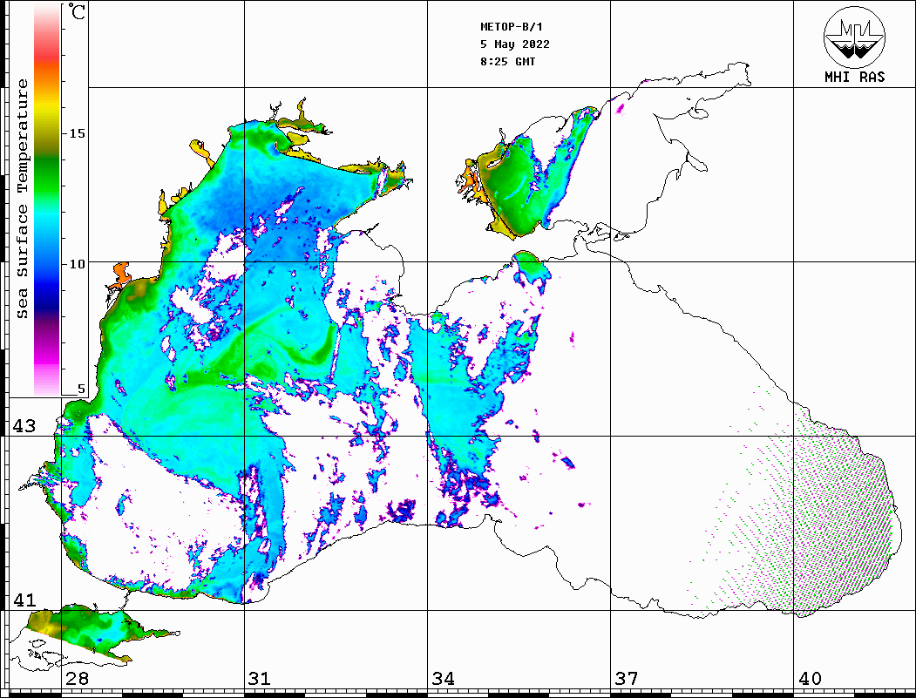
Task: Click longitude label 37
Action: pos(627,679)
